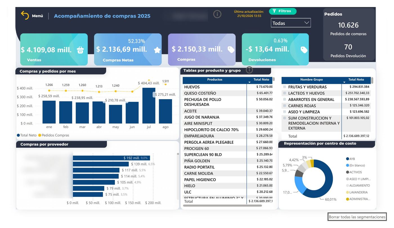The height and width of the screenshot is (228, 394).
Task: Click the info icon next to Tablas por producto y grupo
Action: pos(249,70)
